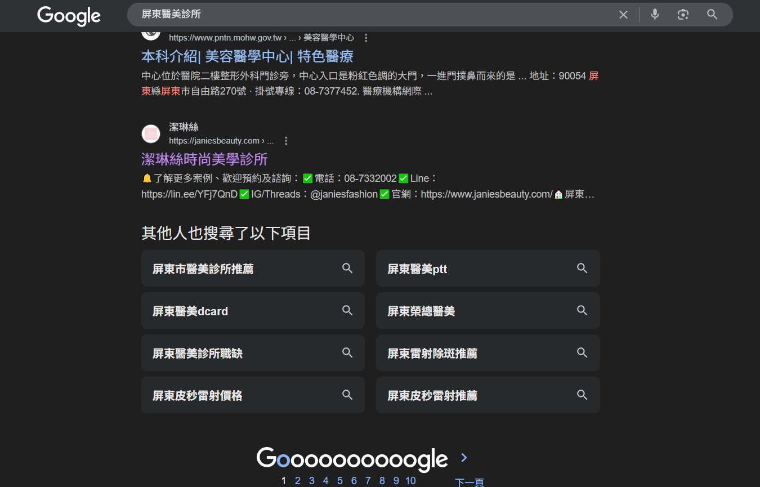Click the magnifier icon in 屏東皮秒雷射推薦

[x=582, y=395]
